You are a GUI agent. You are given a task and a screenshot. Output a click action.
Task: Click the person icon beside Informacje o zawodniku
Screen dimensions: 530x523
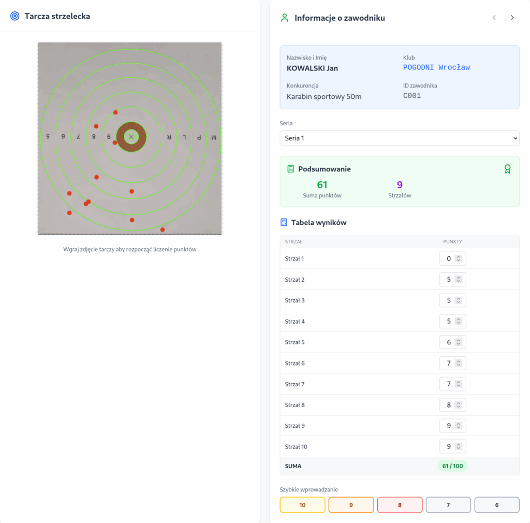284,18
